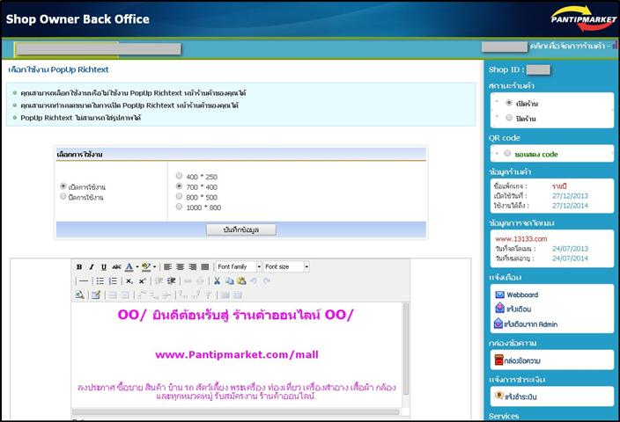The height and width of the screenshot is (422, 620).
Task: Open the Font size dropdown
Action: (x=286, y=267)
